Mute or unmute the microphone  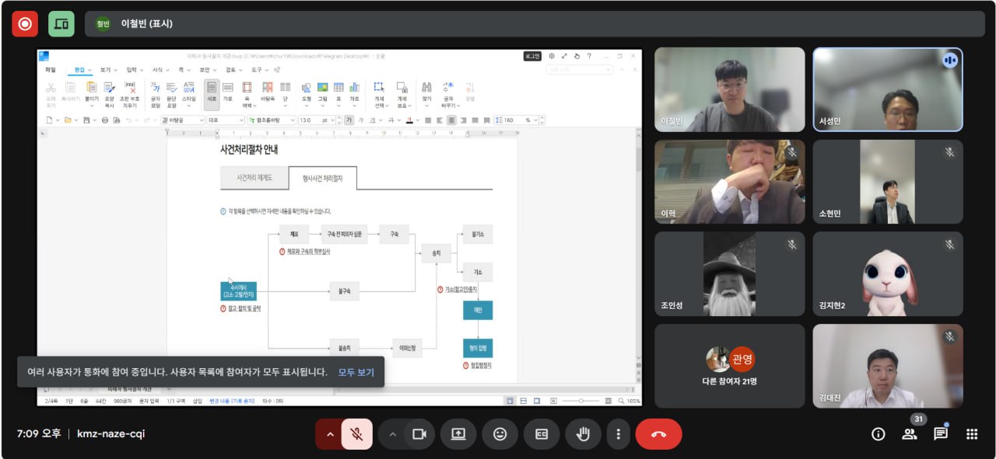point(356,434)
